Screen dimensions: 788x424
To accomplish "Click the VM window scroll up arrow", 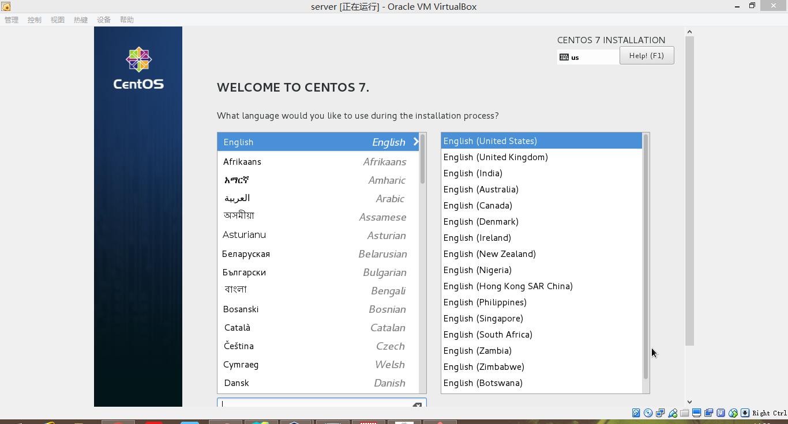I will (689, 32).
